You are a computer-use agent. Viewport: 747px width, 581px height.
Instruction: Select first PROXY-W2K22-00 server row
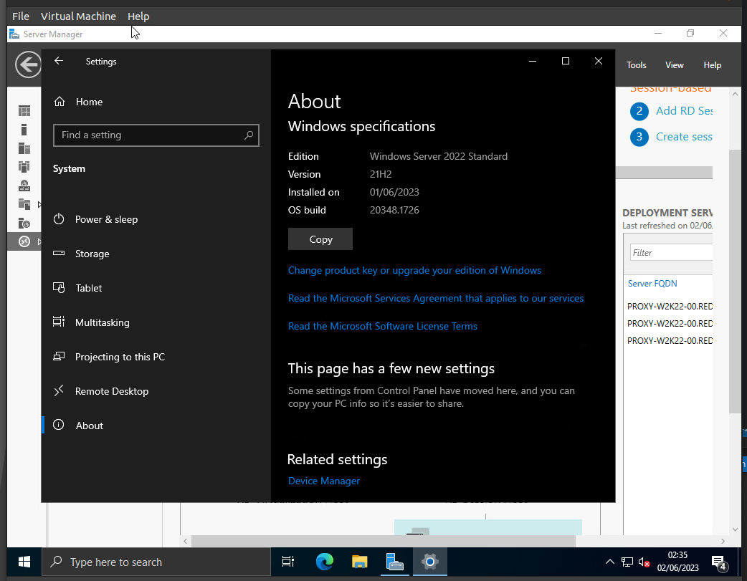[670, 306]
